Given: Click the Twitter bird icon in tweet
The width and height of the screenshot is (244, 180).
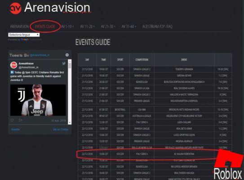Looking at the screenshot, I should pyautogui.click(x=64, y=63).
